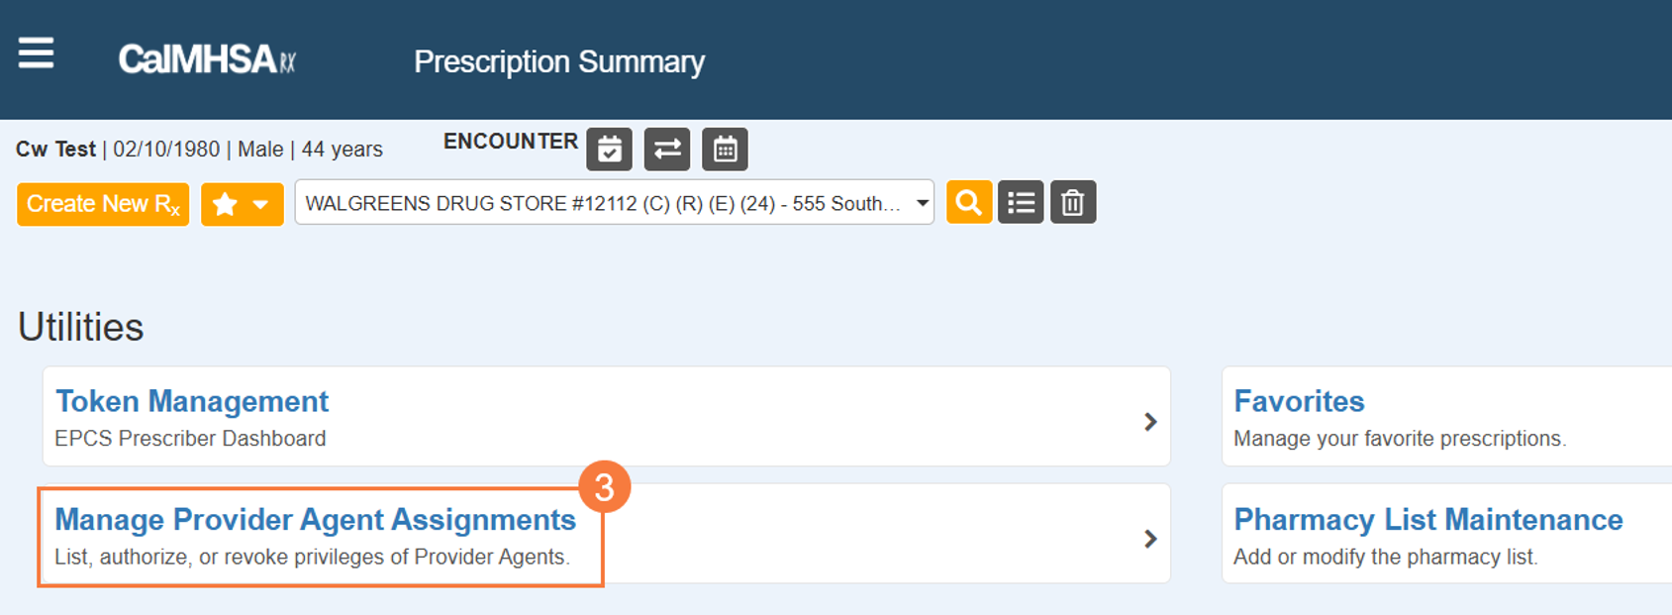Click the trash can icon
This screenshot has width=1672, height=615.
[x=1072, y=203]
